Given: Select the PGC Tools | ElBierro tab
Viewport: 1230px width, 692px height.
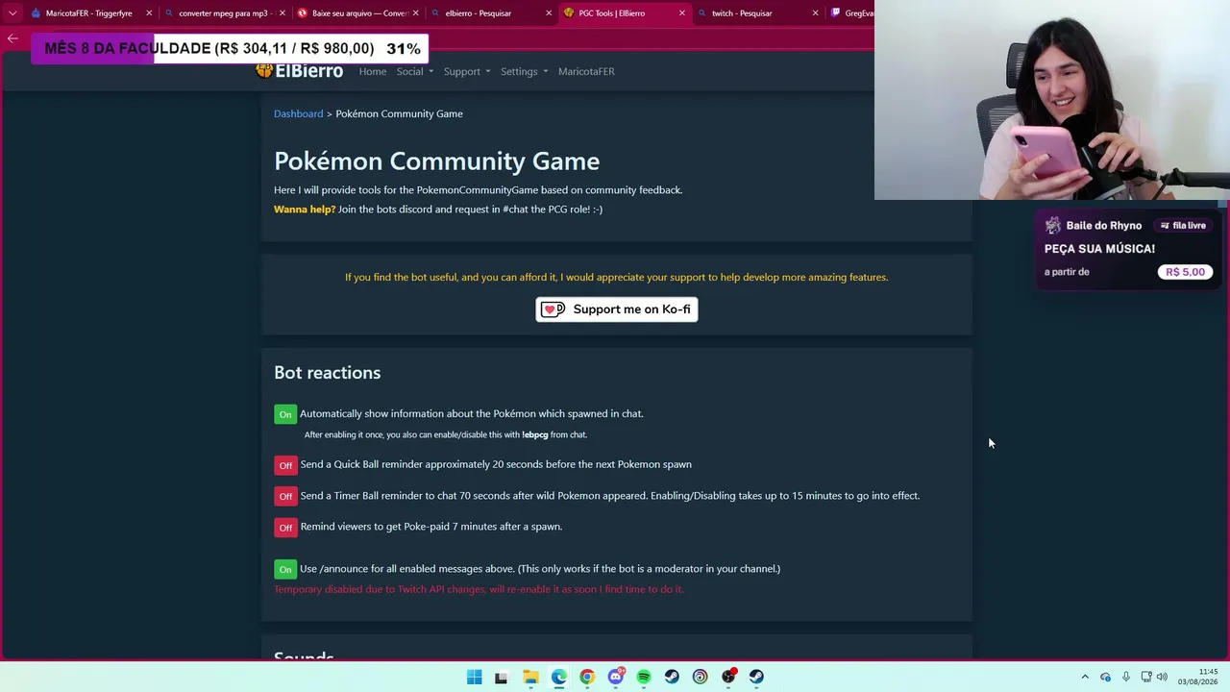Looking at the screenshot, I should (x=625, y=13).
